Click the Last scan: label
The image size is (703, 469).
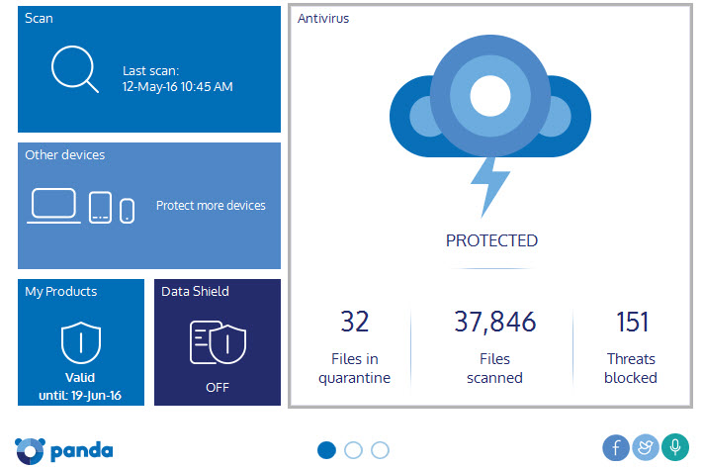point(150,71)
